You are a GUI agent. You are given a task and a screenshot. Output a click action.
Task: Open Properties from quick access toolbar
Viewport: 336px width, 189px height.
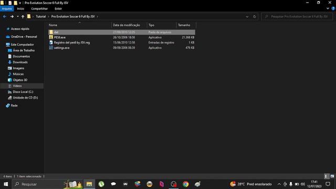click(x=10, y=3)
